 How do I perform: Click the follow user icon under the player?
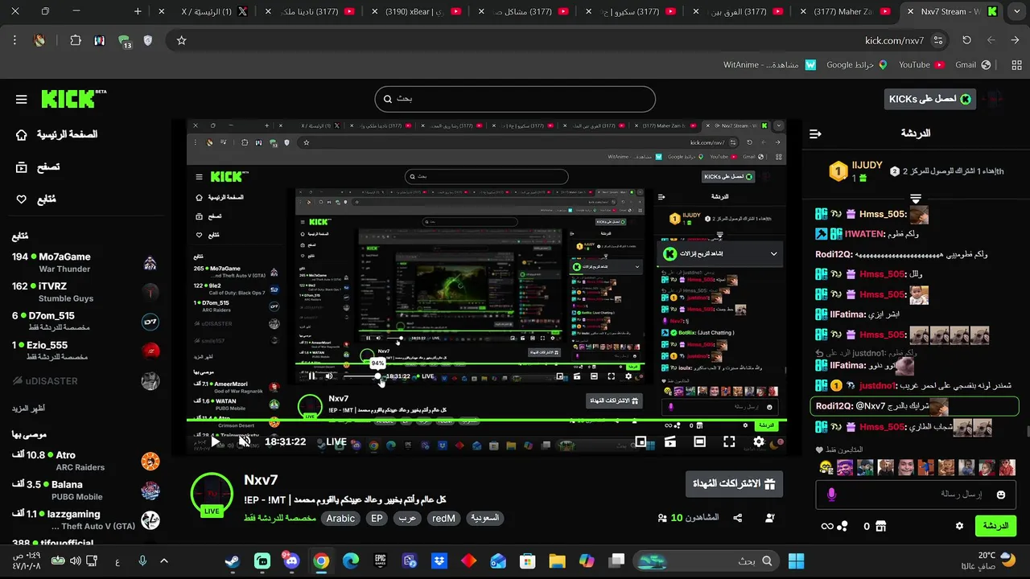(x=770, y=518)
